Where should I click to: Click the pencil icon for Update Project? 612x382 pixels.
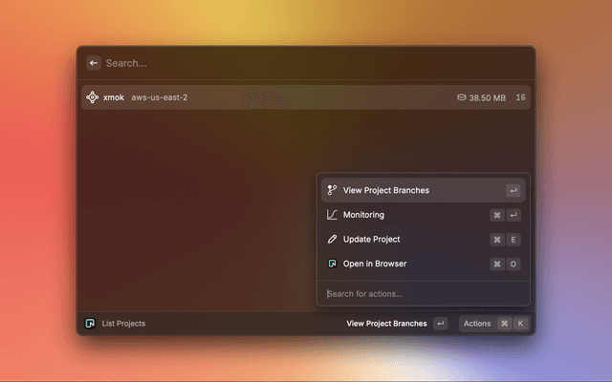pos(332,240)
